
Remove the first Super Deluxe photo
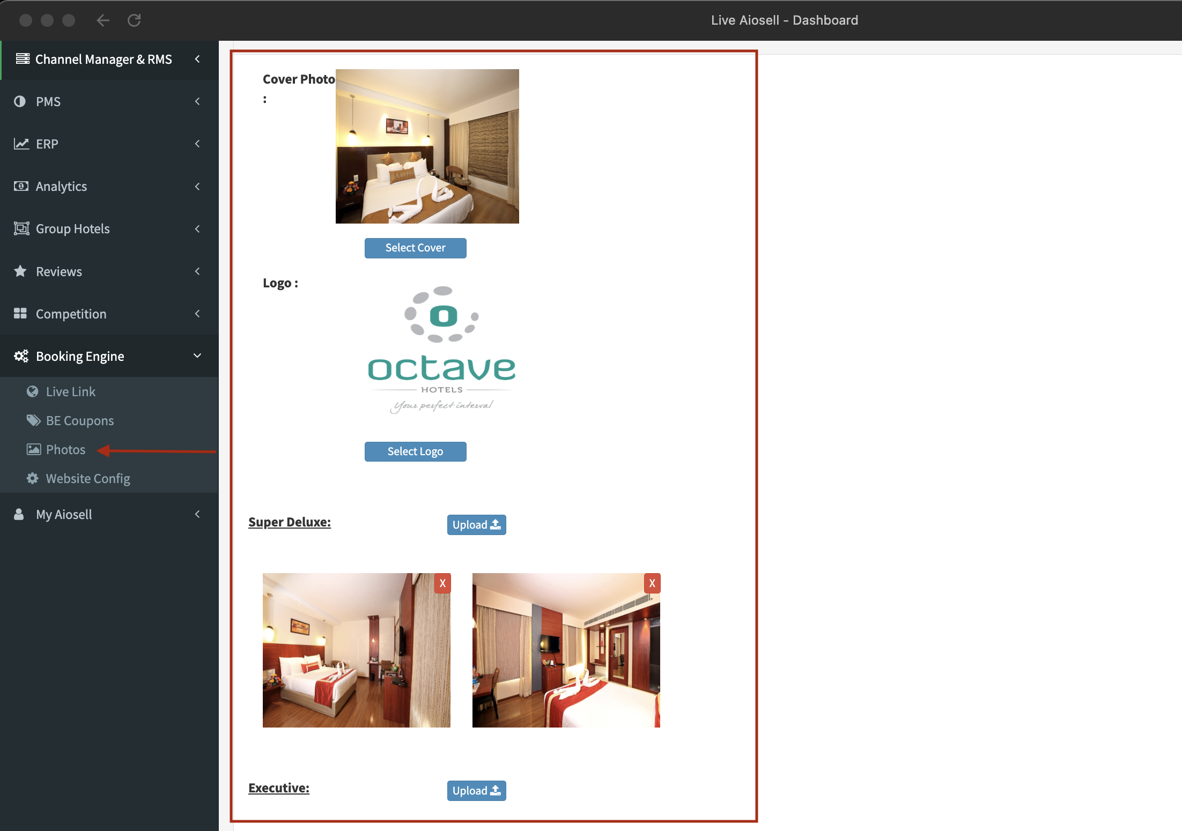tap(442, 583)
